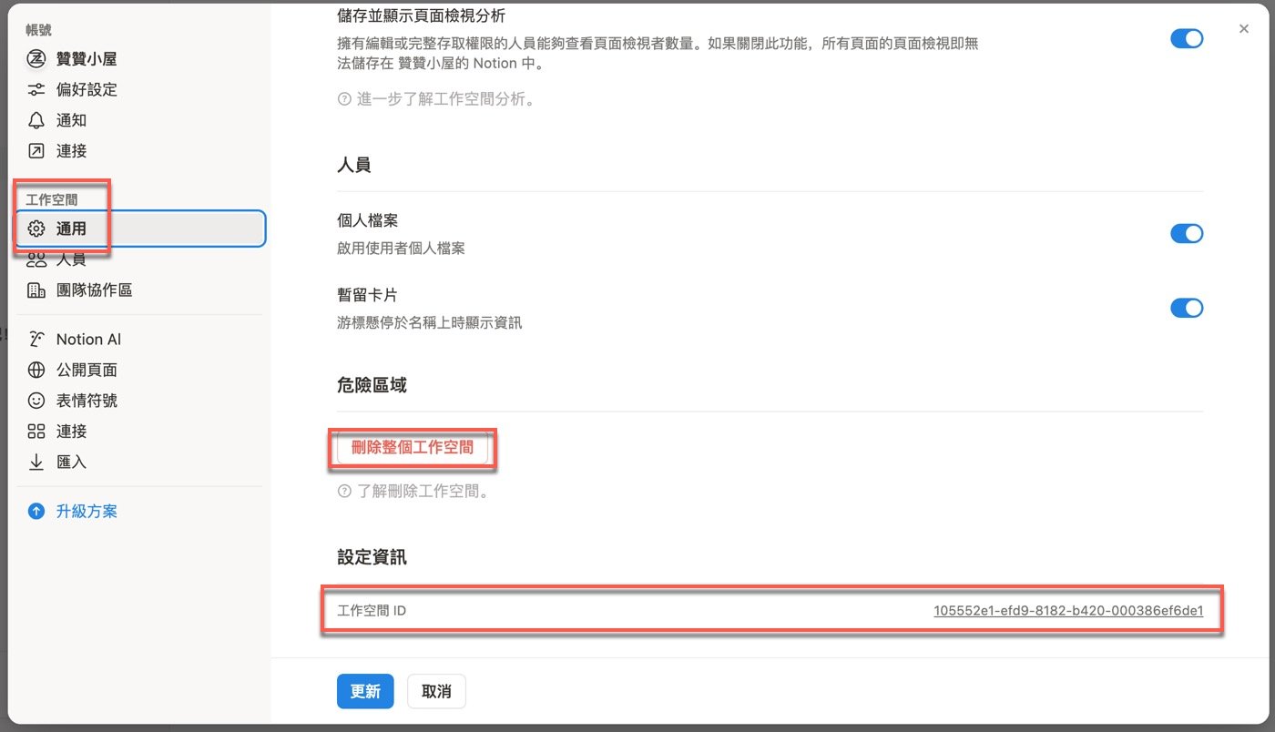Click 游標懸停於名稱上時顯示資訊 description
Screen dimensions: 1275x732
pyautogui.click(x=430, y=323)
